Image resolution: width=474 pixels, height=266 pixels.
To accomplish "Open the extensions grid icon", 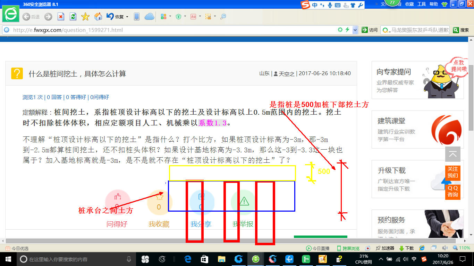I will pos(164,17).
